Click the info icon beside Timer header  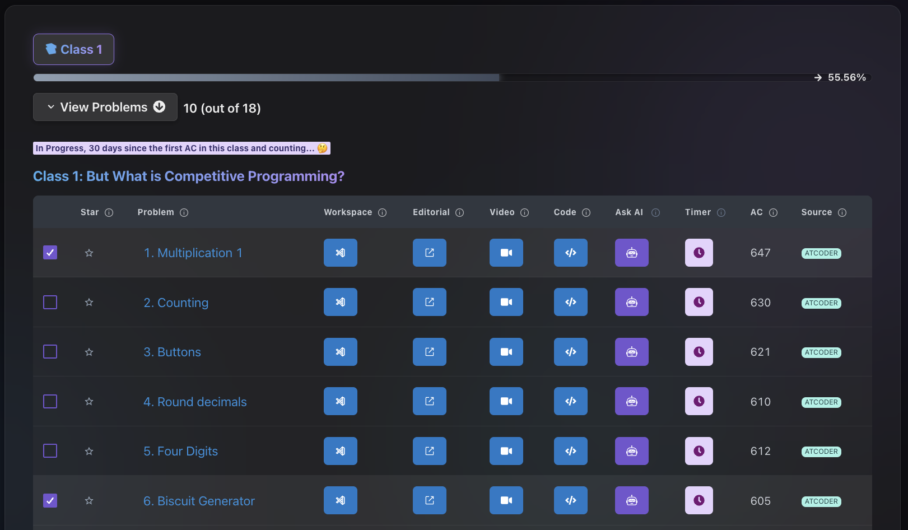click(721, 213)
